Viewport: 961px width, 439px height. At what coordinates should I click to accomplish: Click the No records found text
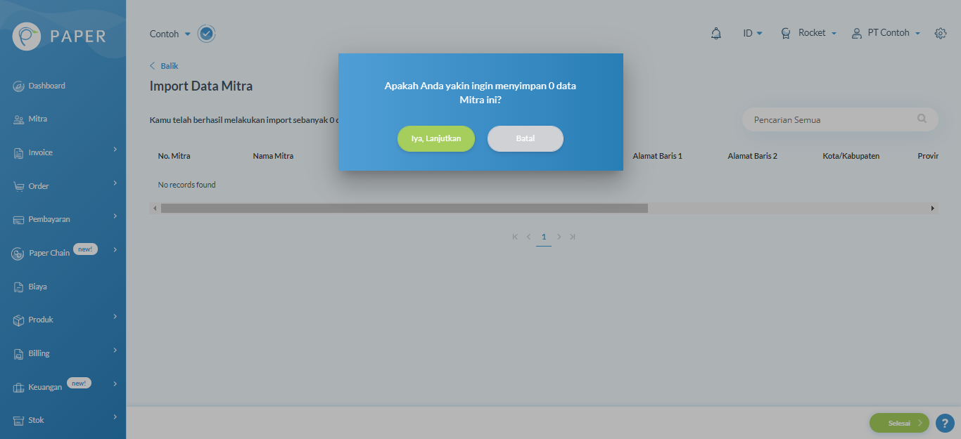[x=186, y=185]
